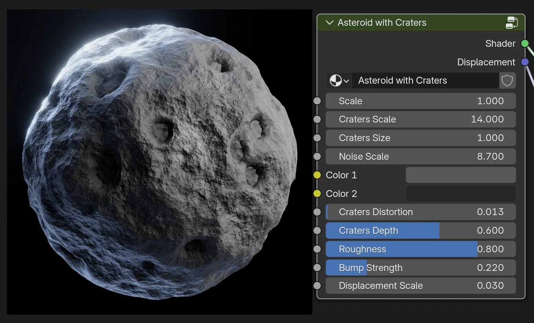Click the Displacement output label

(x=486, y=62)
